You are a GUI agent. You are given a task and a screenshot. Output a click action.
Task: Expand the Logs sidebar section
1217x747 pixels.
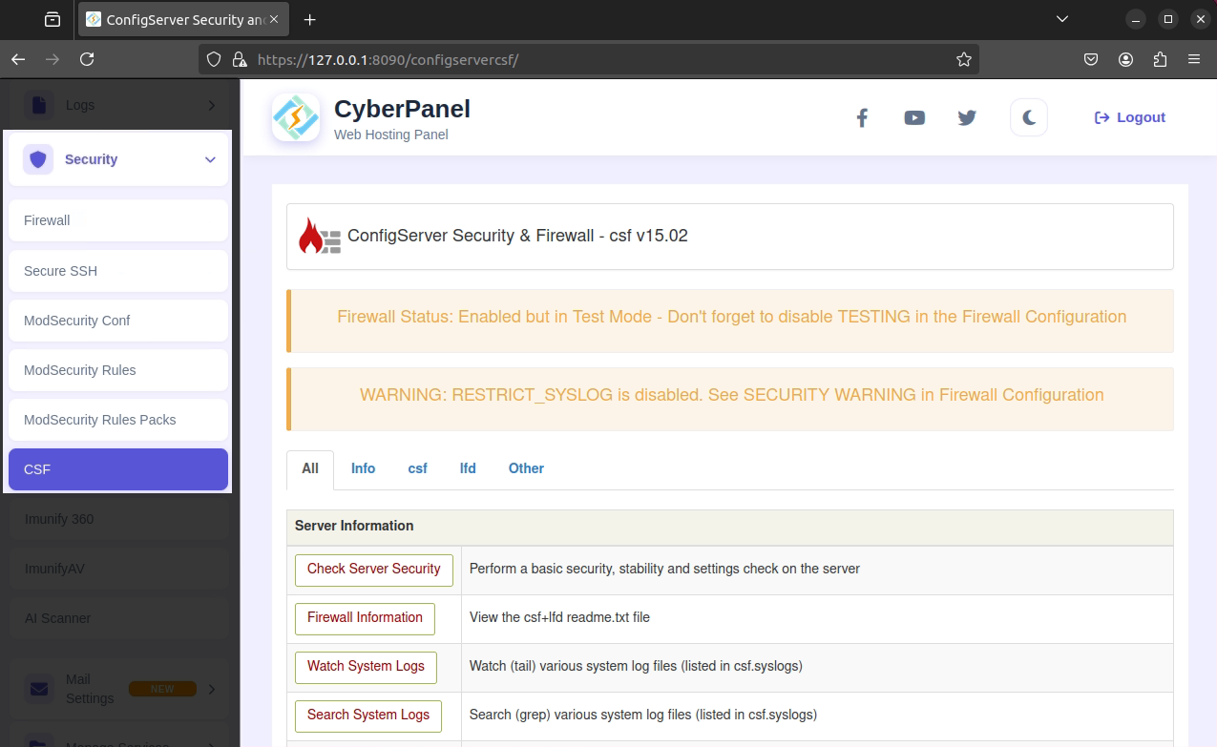point(211,105)
